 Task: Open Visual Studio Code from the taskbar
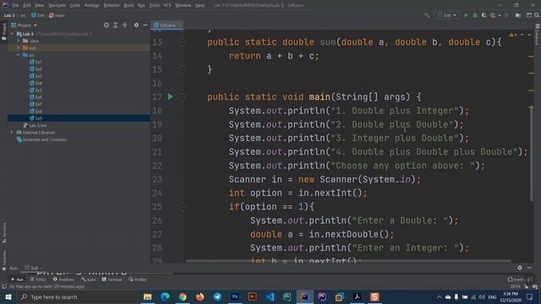[x=270, y=296]
